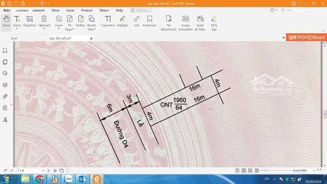Enable continuous page view in the status bar
This screenshot has height=184, width=327.
coord(244,171)
